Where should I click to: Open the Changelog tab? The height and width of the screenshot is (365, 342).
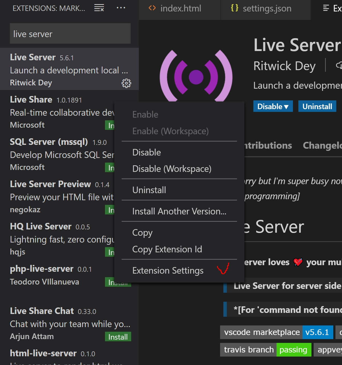click(x=322, y=145)
